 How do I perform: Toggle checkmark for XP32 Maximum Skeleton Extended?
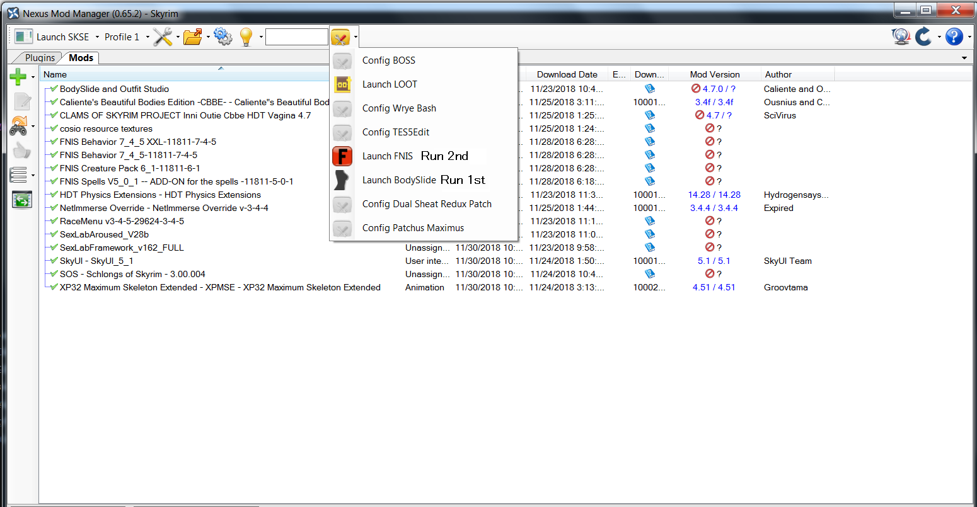54,287
